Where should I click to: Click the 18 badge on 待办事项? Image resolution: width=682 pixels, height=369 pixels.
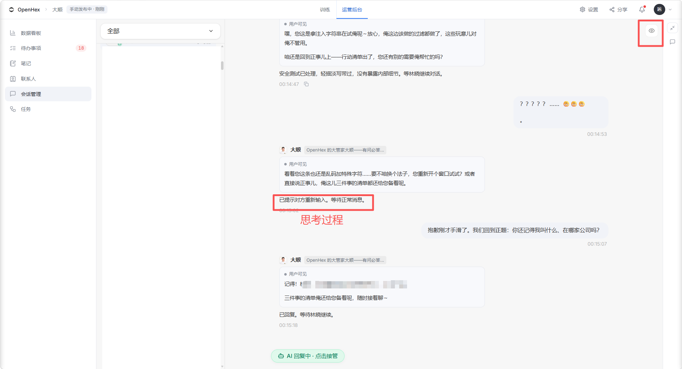point(81,48)
